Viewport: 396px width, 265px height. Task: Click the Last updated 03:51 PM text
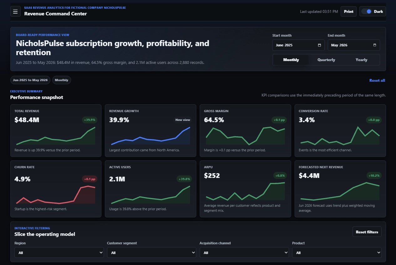319,12
